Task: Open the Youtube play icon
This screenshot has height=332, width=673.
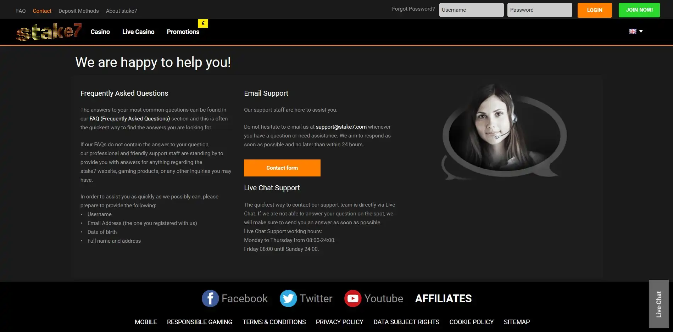Action: [x=352, y=298]
